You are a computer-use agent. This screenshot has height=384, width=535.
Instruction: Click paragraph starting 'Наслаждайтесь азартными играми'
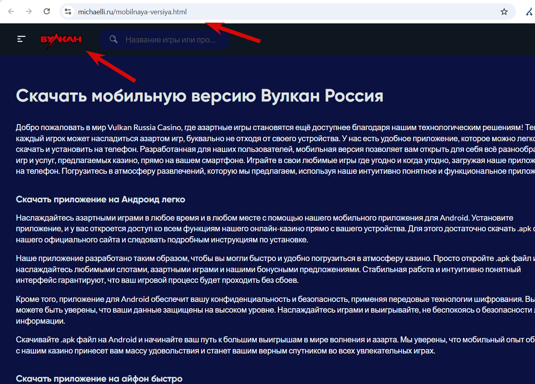275,228
